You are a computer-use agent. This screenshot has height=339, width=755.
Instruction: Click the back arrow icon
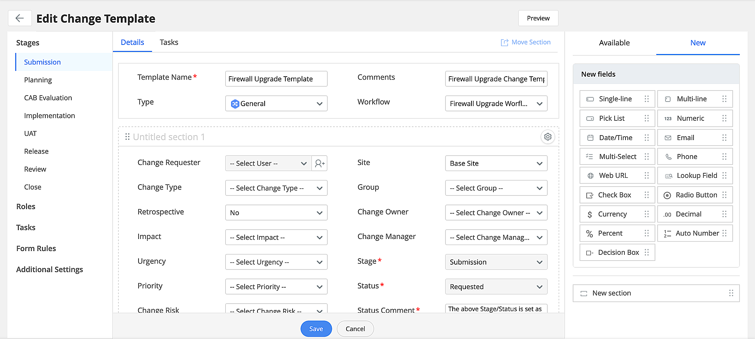click(20, 18)
